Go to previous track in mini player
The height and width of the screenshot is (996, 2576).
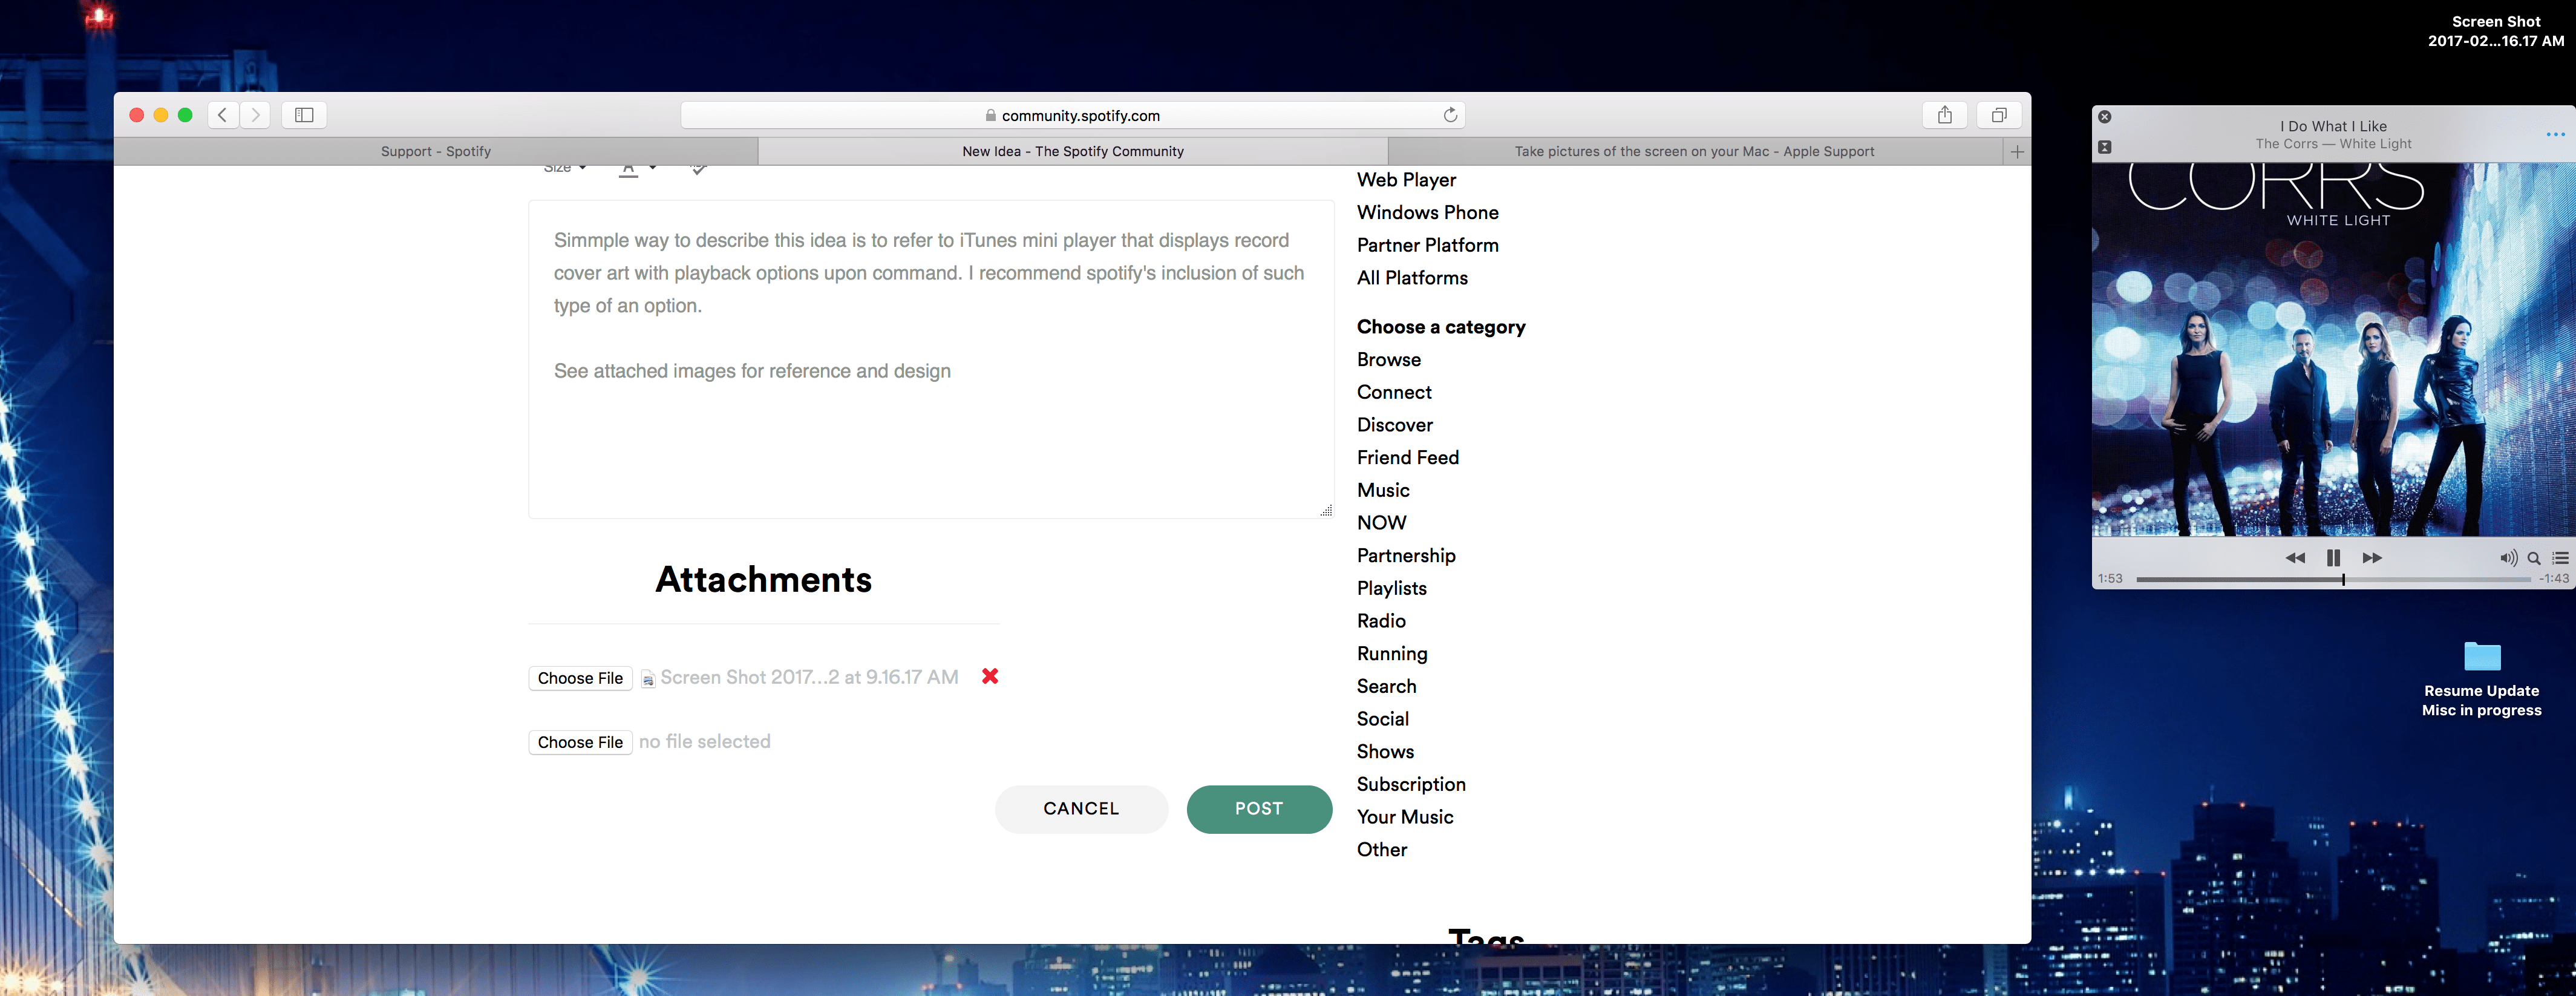pos(2295,558)
